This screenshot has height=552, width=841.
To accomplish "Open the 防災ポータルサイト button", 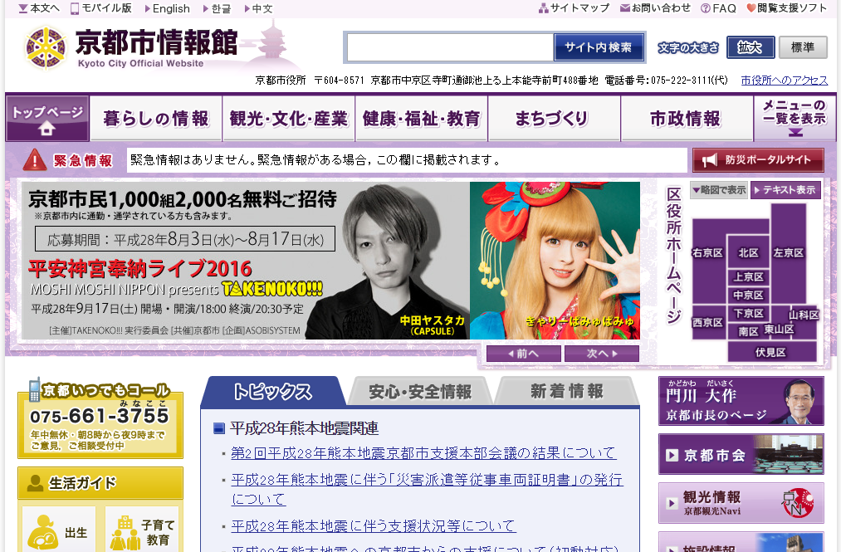I will [758, 160].
